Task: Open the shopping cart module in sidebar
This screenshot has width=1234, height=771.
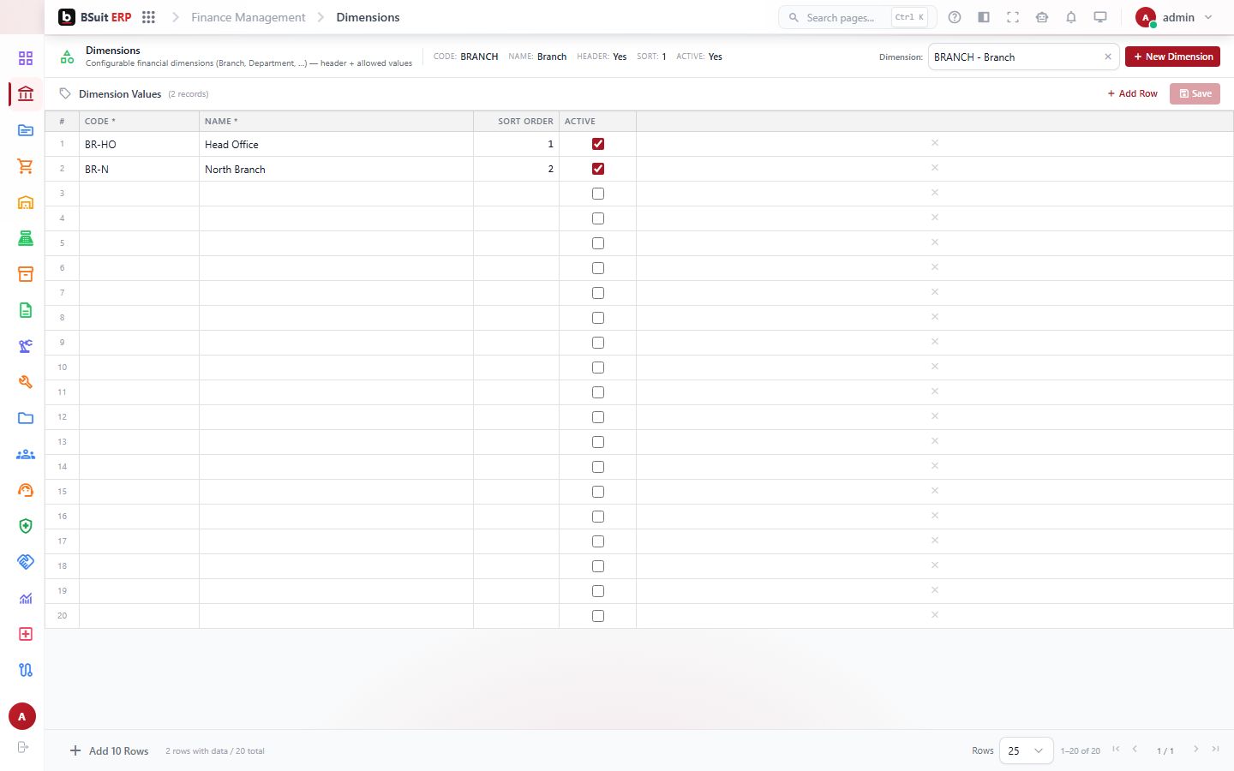Action: [26, 166]
